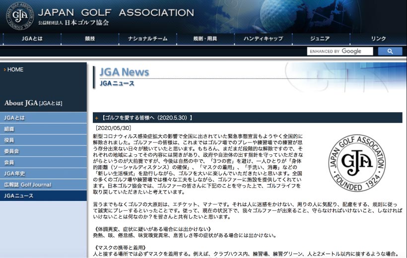Open 役員 in the sidebar
The width and height of the screenshot is (407, 258).
10,140
